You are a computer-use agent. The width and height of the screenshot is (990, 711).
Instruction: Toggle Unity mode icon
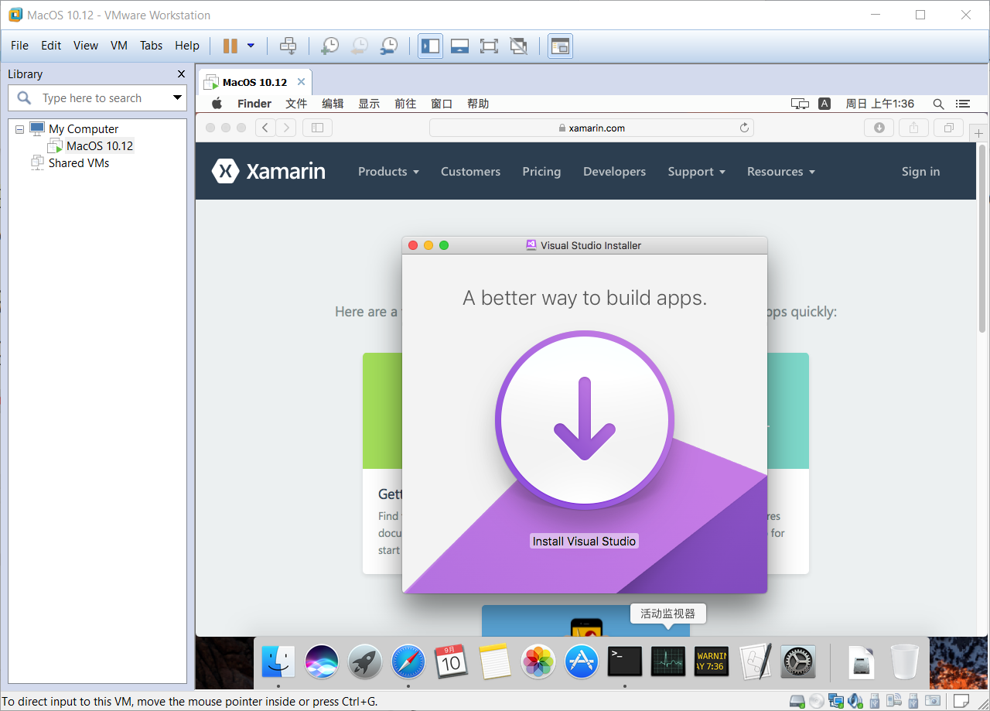(x=518, y=46)
